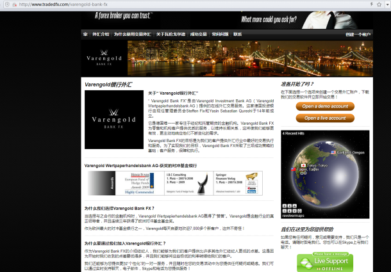Click the lightning bolt icon in address bar
The image size is (391, 272).
click(371, 4)
